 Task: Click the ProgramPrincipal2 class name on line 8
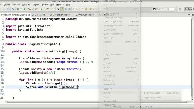click(42, 44)
